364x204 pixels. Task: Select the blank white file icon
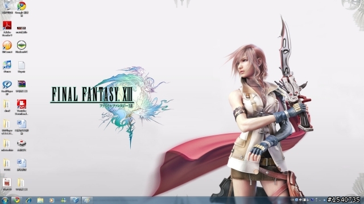[22, 65]
